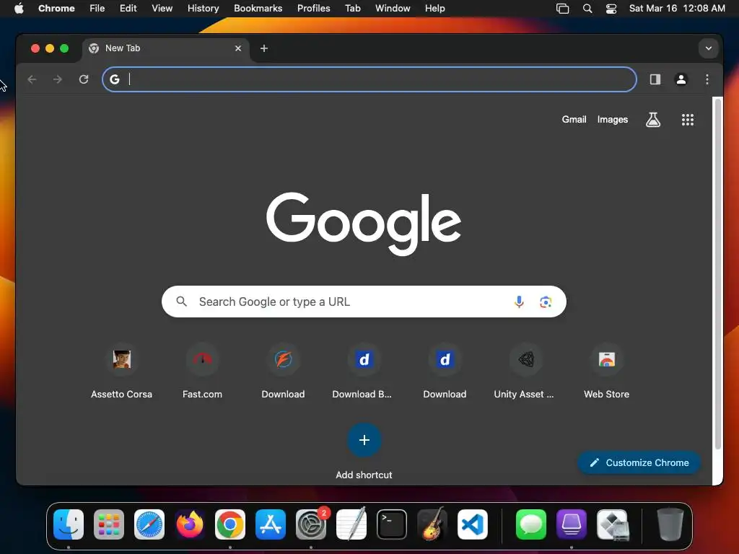The image size is (739, 554).
Task: Launch Finder from the Dock
Action: pyautogui.click(x=69, y=524)
